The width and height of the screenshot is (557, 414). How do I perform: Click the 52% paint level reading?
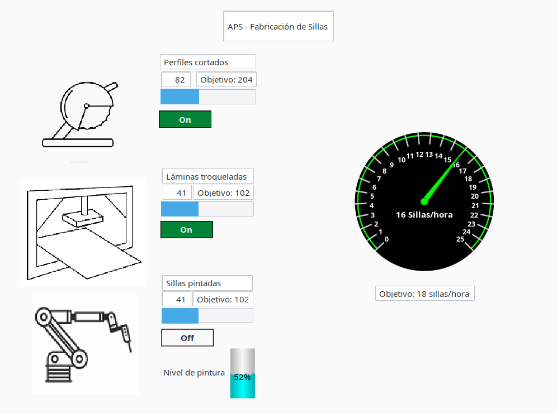[x=241, y=377]
